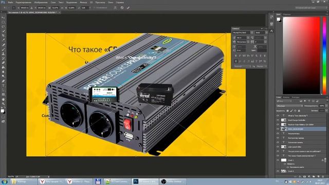Click the layer opacity value field
The height and width of the screenshot is (185, 329).
322,106
